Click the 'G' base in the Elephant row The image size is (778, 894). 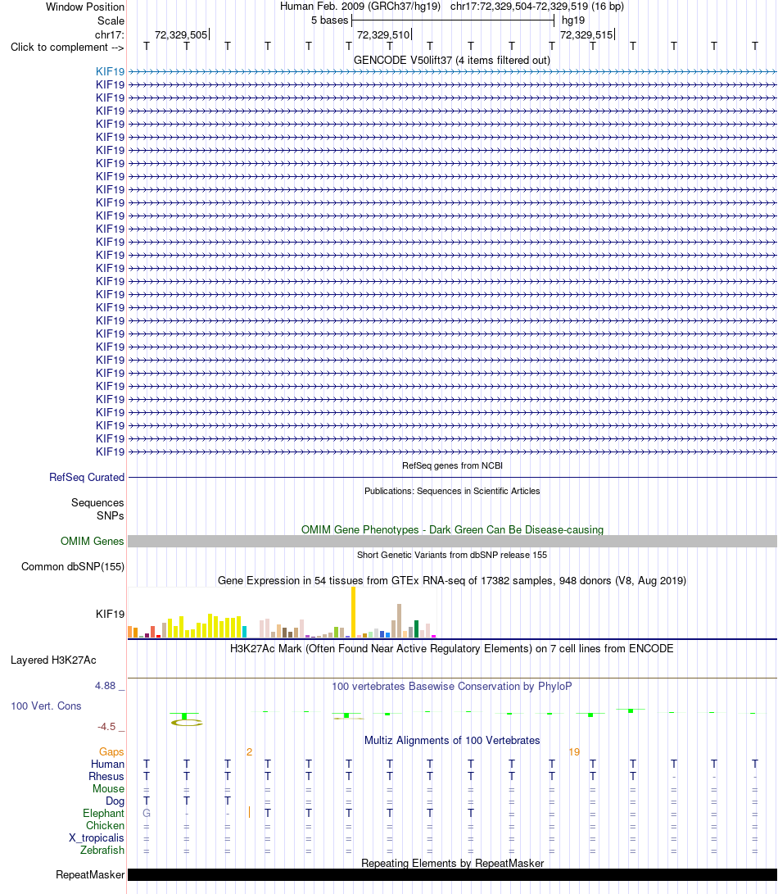[x=147, y=814]
